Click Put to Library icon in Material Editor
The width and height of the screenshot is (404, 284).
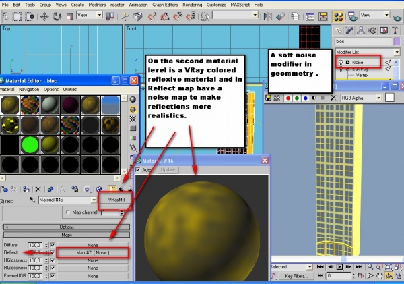(x=75, y=190)
